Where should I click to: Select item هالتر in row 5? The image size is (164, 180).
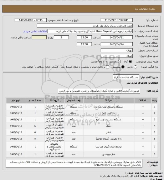point(109,132)
